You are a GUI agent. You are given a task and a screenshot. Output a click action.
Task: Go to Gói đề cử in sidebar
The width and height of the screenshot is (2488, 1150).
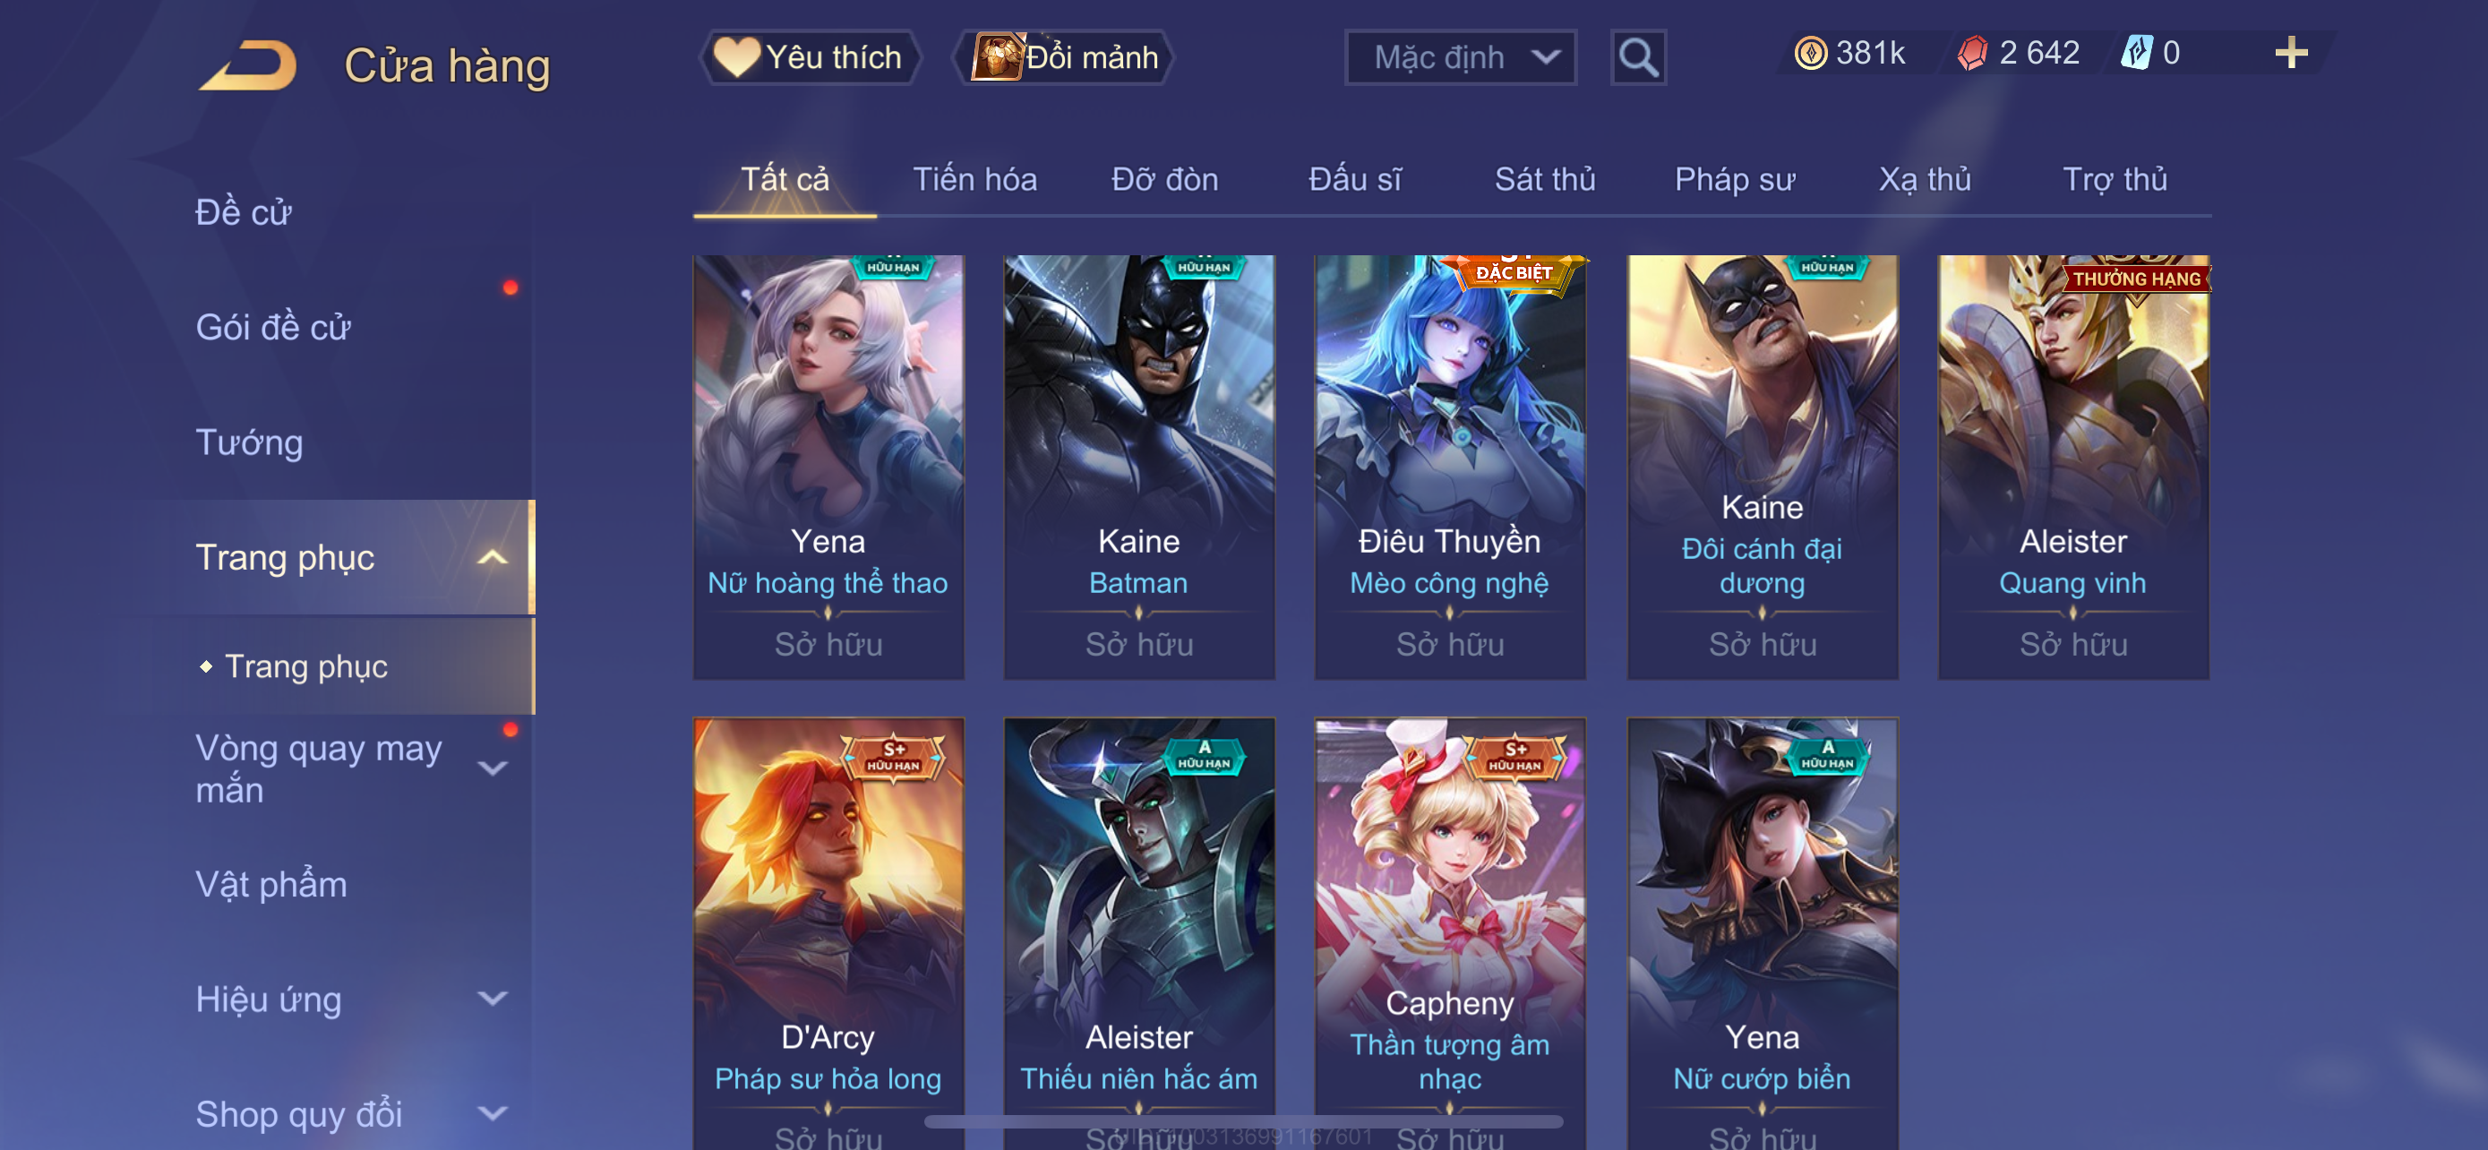(272, 327)
